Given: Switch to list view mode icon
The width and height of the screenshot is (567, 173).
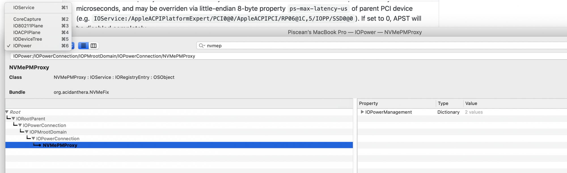Looking at the screenshot, I should (83, 46).
